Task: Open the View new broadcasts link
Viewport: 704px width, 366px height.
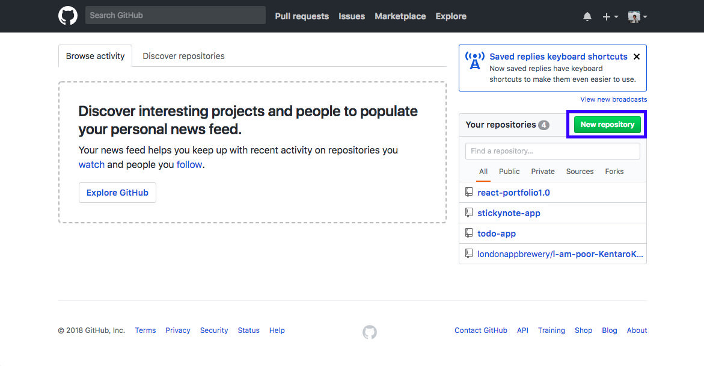Action: coord(613,99)
